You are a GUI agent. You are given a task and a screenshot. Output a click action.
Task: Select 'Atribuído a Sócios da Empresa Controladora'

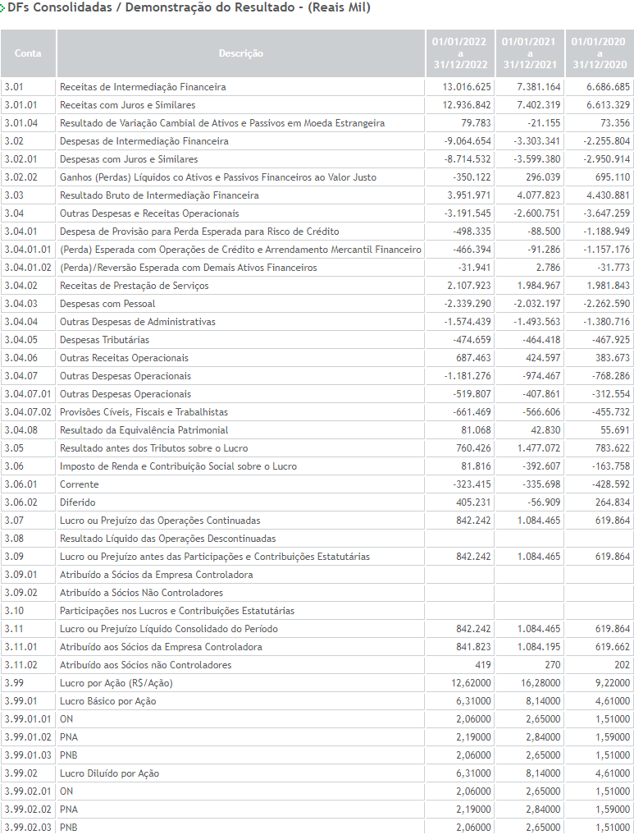(157, 576)
